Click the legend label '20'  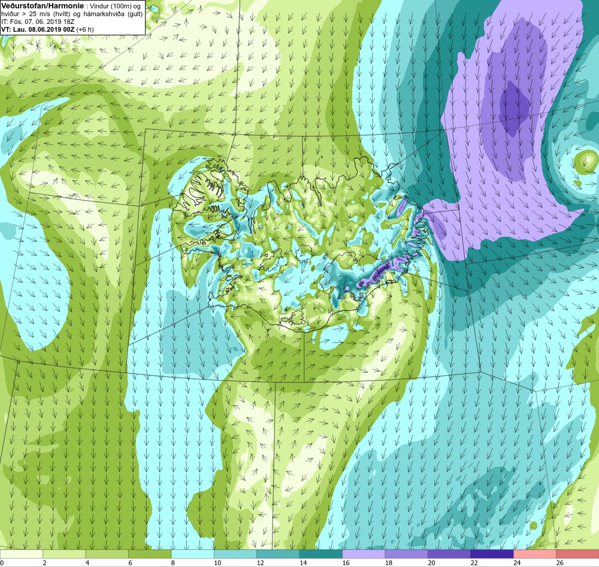tap(431, 562)
